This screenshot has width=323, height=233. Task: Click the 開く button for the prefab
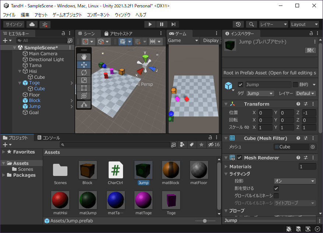[x=310, y=50]
